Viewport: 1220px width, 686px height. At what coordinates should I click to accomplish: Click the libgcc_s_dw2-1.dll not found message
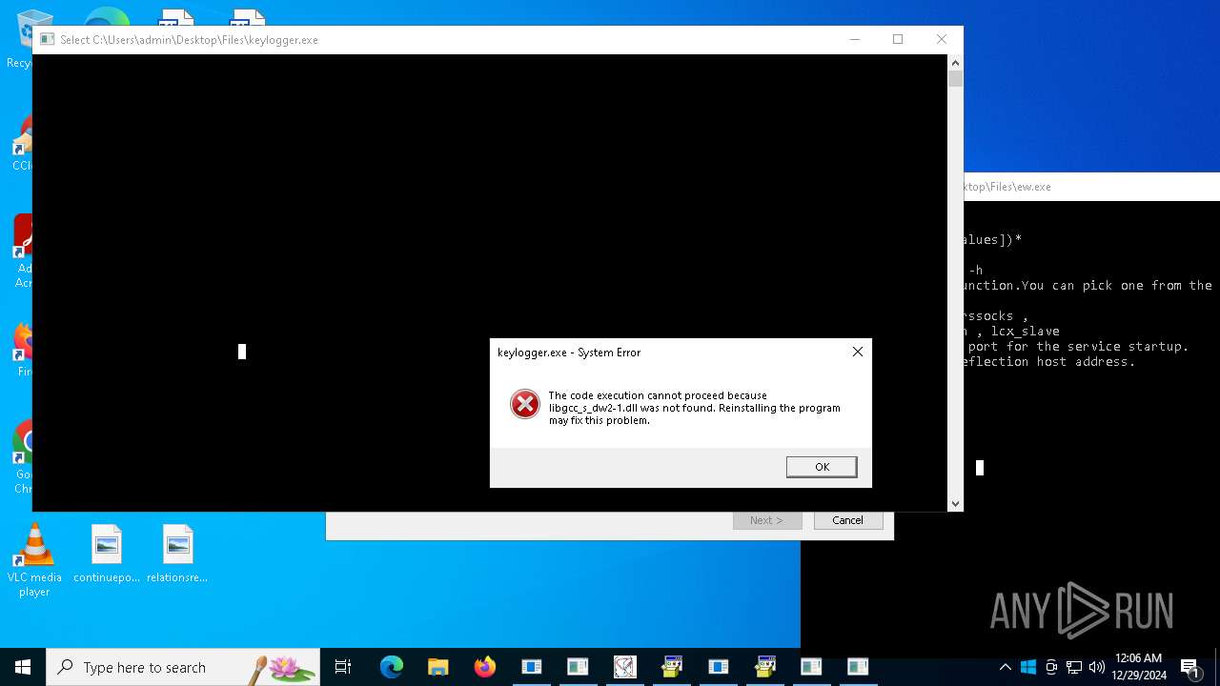coord(694,408)
